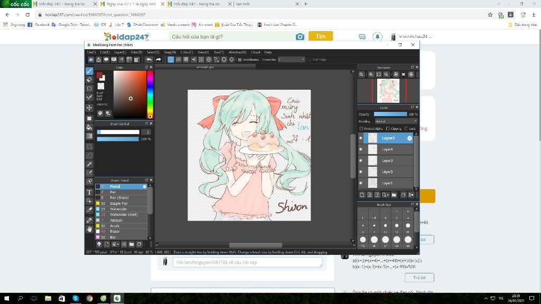This screenshot has height=304, width=541.
Task: Open settings gear for Layer5
Action: [x=409, y=138]
